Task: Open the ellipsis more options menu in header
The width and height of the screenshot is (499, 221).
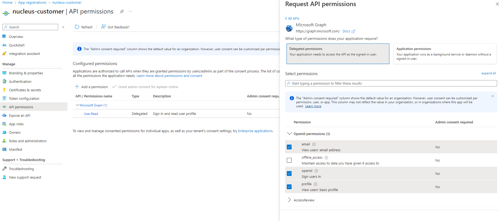Action: point(130,11)
